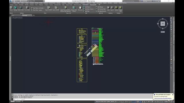This screenshot has width=184, height=103.
Task: Toggle MODEL space button in status bar
Action: [112, 102]
